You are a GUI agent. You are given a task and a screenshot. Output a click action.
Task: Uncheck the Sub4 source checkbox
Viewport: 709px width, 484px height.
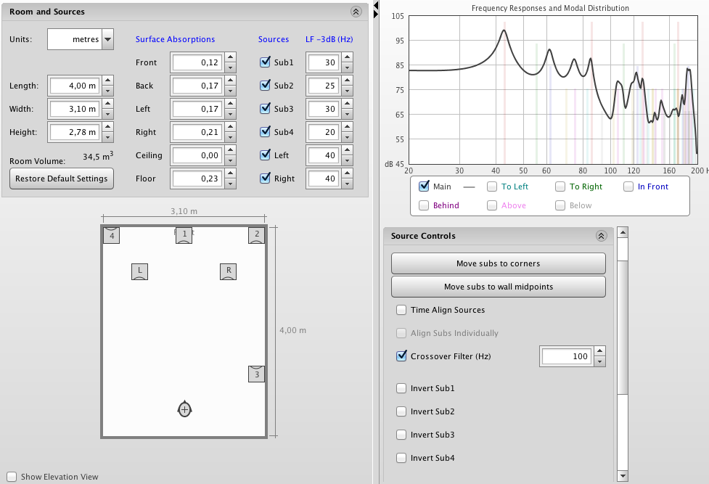[x=266, y=131]
